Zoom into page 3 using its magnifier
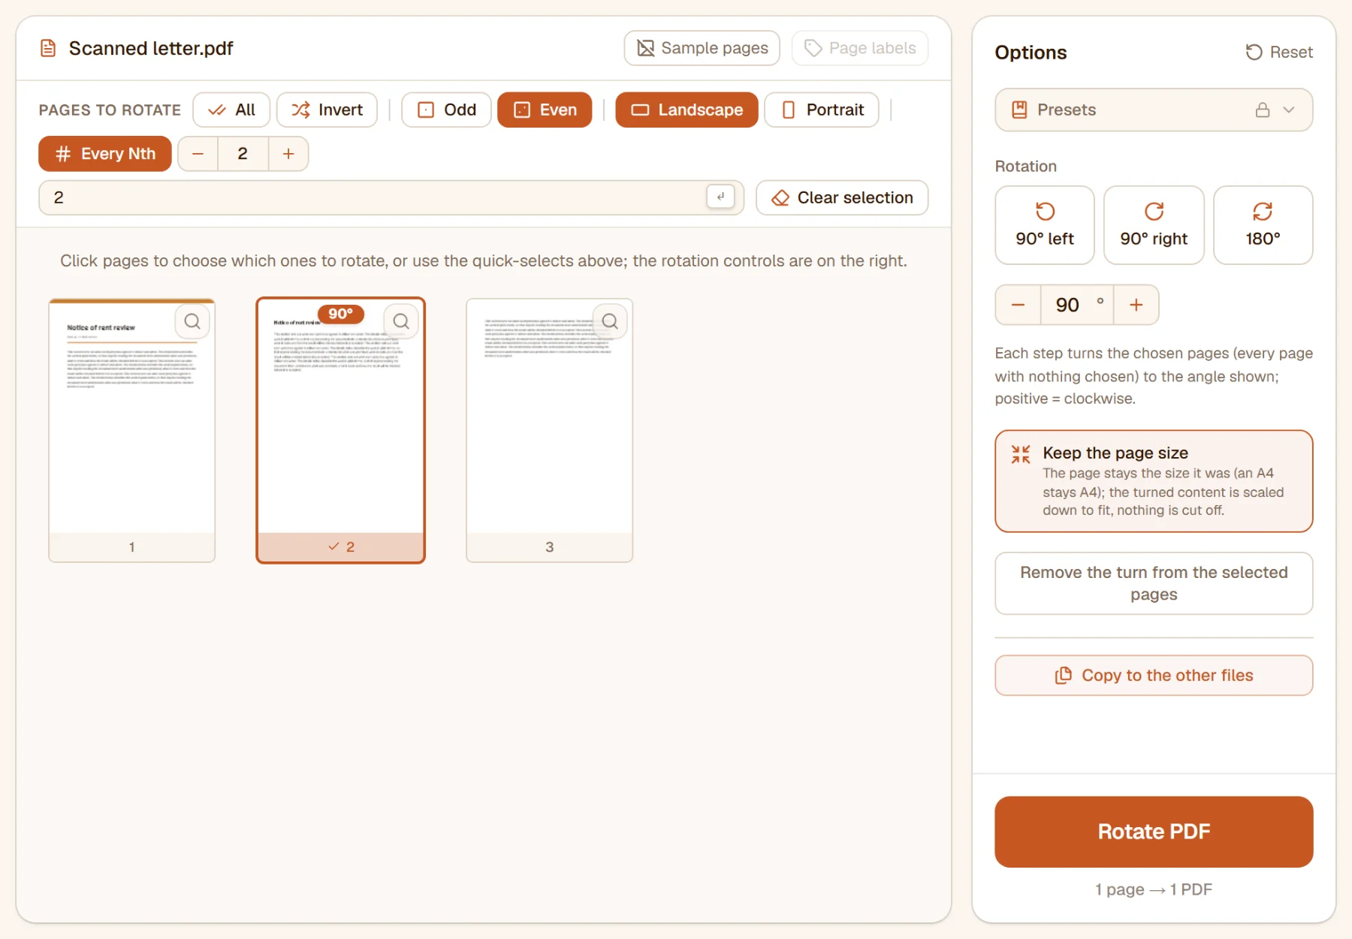Image resolution: width=1352 pixels, height=939 pixels. click(x=610, y=321)
